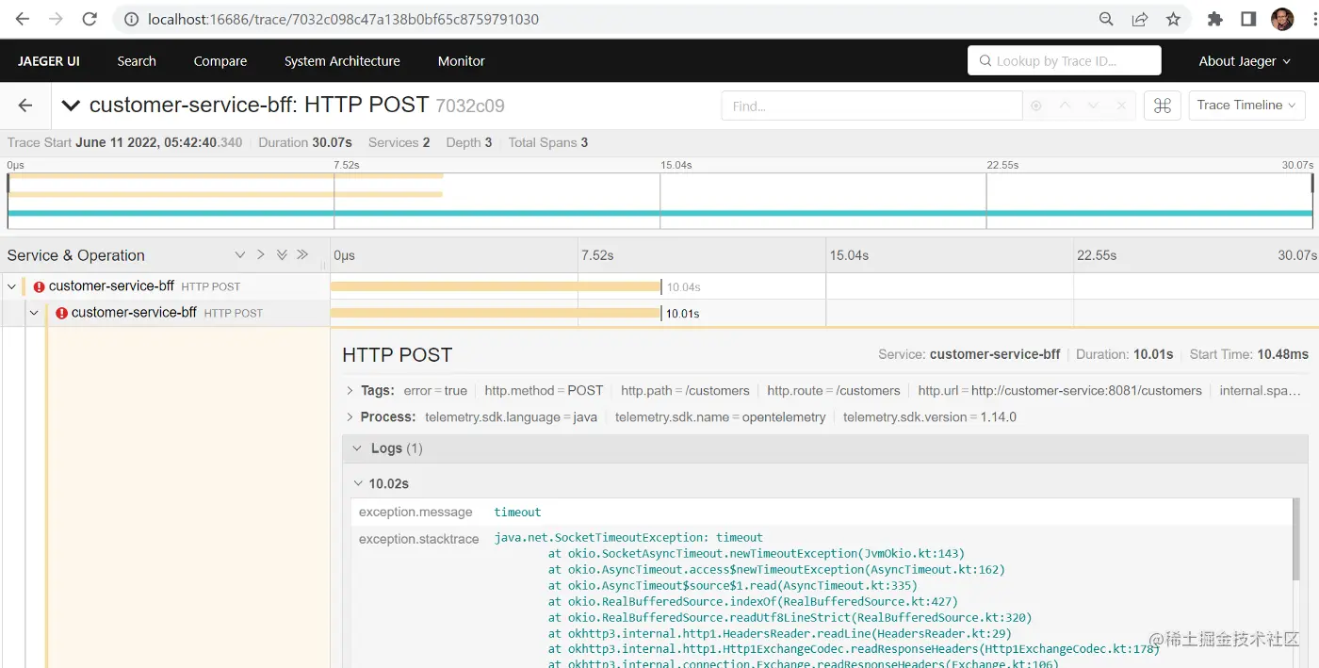Go back to search results arrow
The width and height of the screenshot is (1319, 668).
click(x=25, y=106)
